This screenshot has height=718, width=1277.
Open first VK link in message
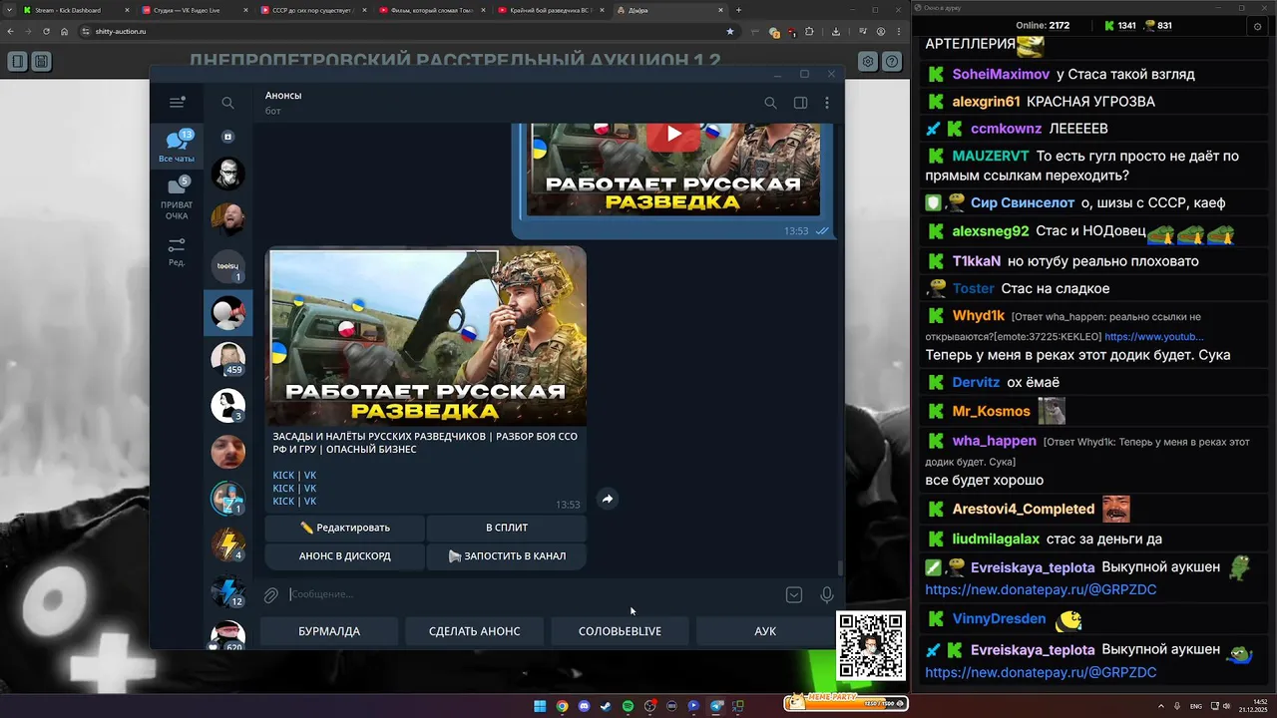pos(310,476)
